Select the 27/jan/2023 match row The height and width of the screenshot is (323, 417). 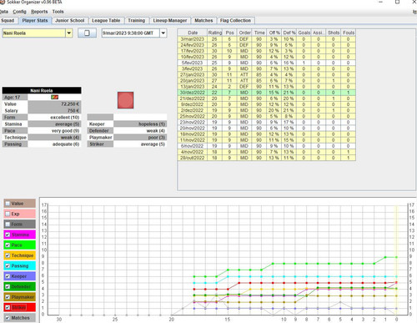tap(267, 75)
